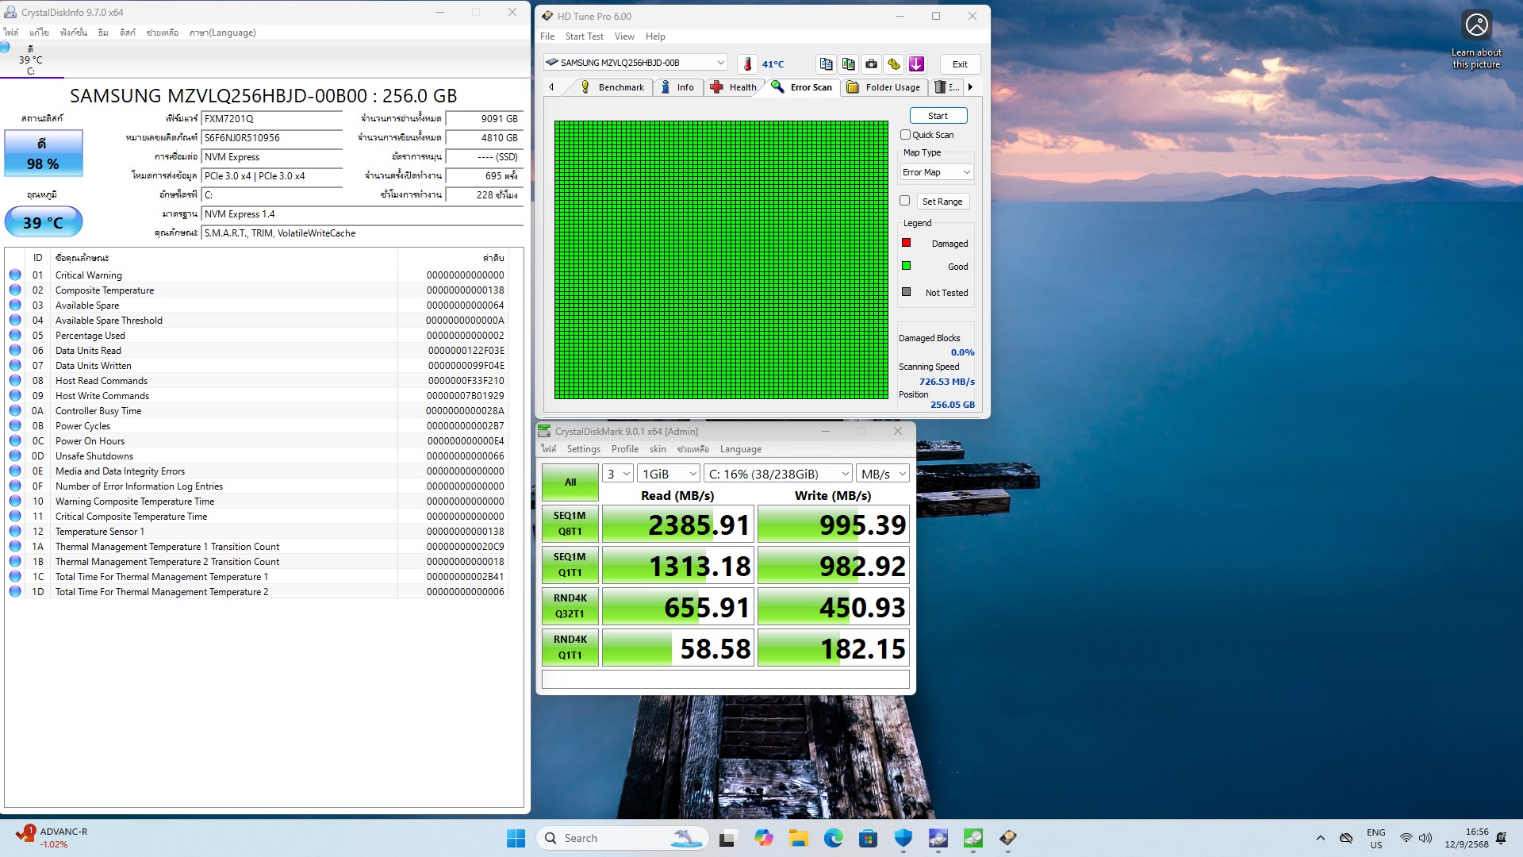The height and width of the screenshot is (857, 1523).
Task: Start the error scan
Action: [938, 116]
